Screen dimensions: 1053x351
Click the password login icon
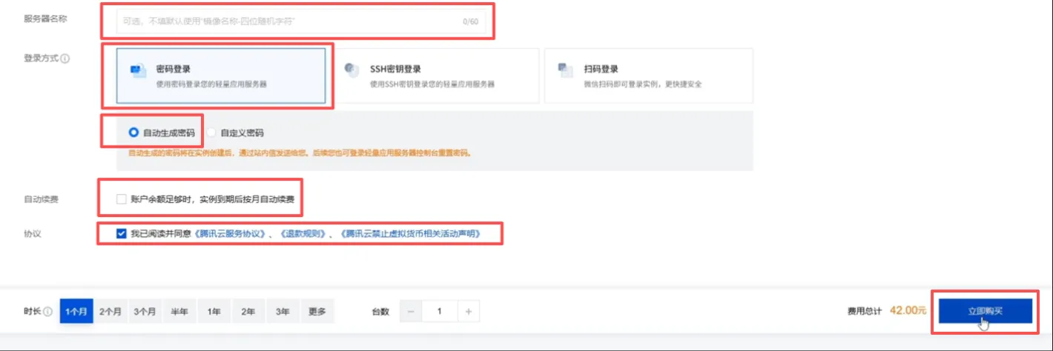pyautogui.click(x=136, y=70)
